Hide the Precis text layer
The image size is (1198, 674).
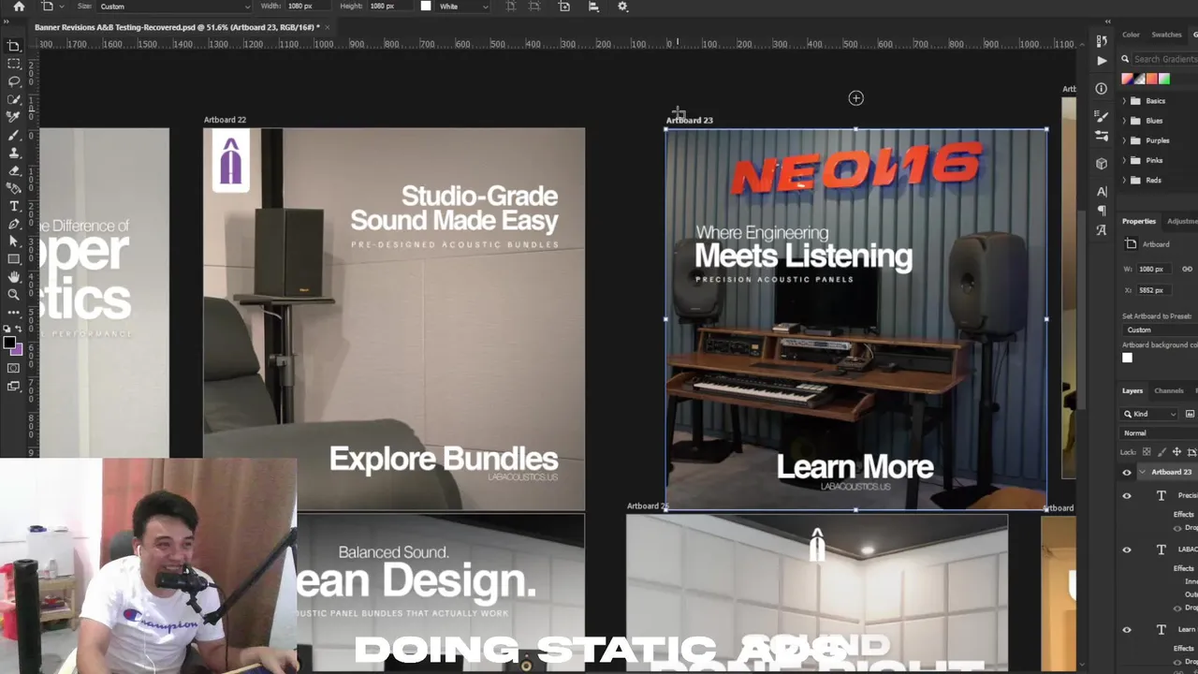pos(1127,496)
